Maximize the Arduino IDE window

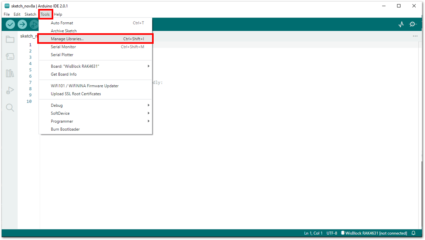coord(399,6)
